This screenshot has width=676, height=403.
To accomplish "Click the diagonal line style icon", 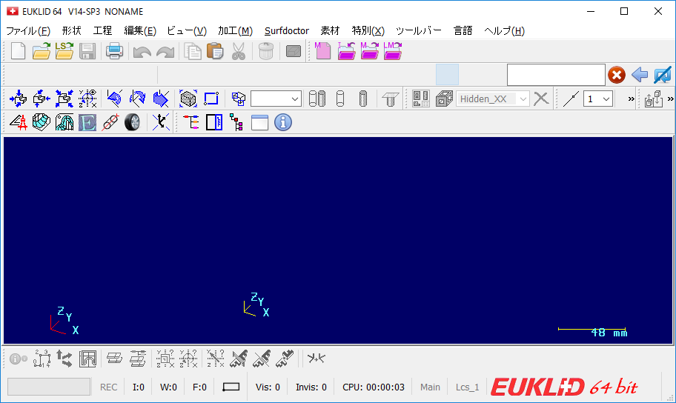I will pyautogui.click(x=571, y=99).
